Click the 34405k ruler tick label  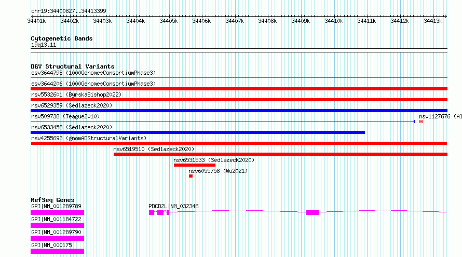click(169, 21)
